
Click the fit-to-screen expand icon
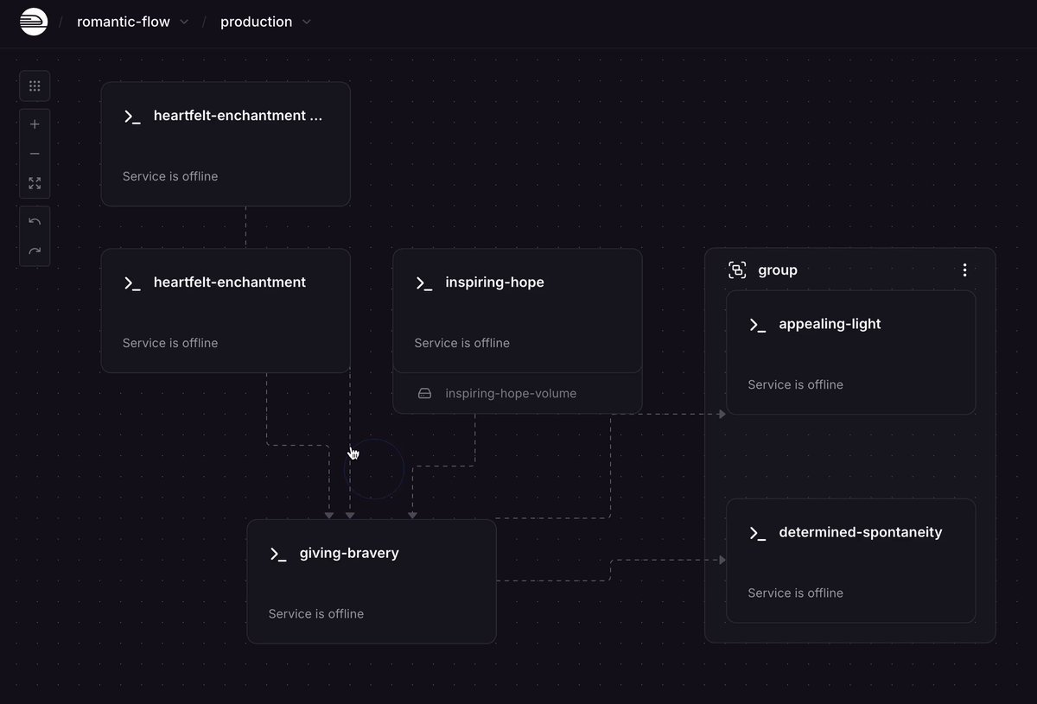(35, 183)
